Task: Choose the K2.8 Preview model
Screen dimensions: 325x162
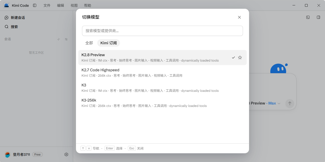Action: [162, 58]
